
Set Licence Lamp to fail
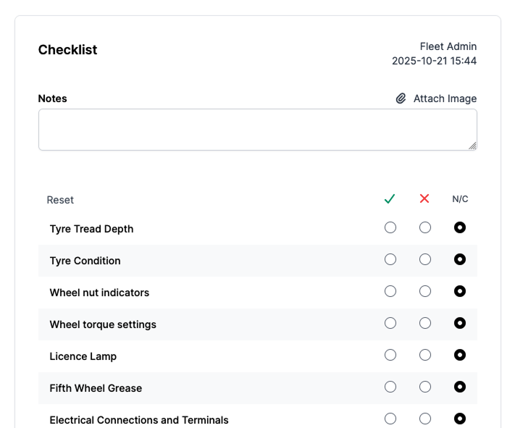point(425,355)
